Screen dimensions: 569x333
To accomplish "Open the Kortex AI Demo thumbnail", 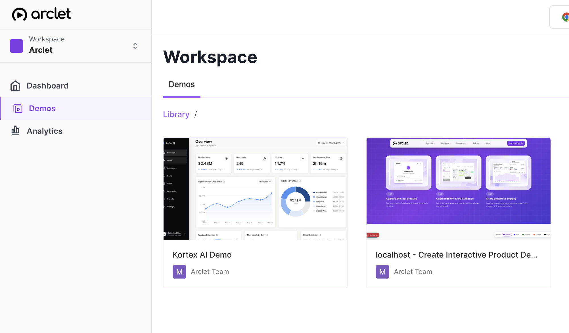I will [256, 189].
